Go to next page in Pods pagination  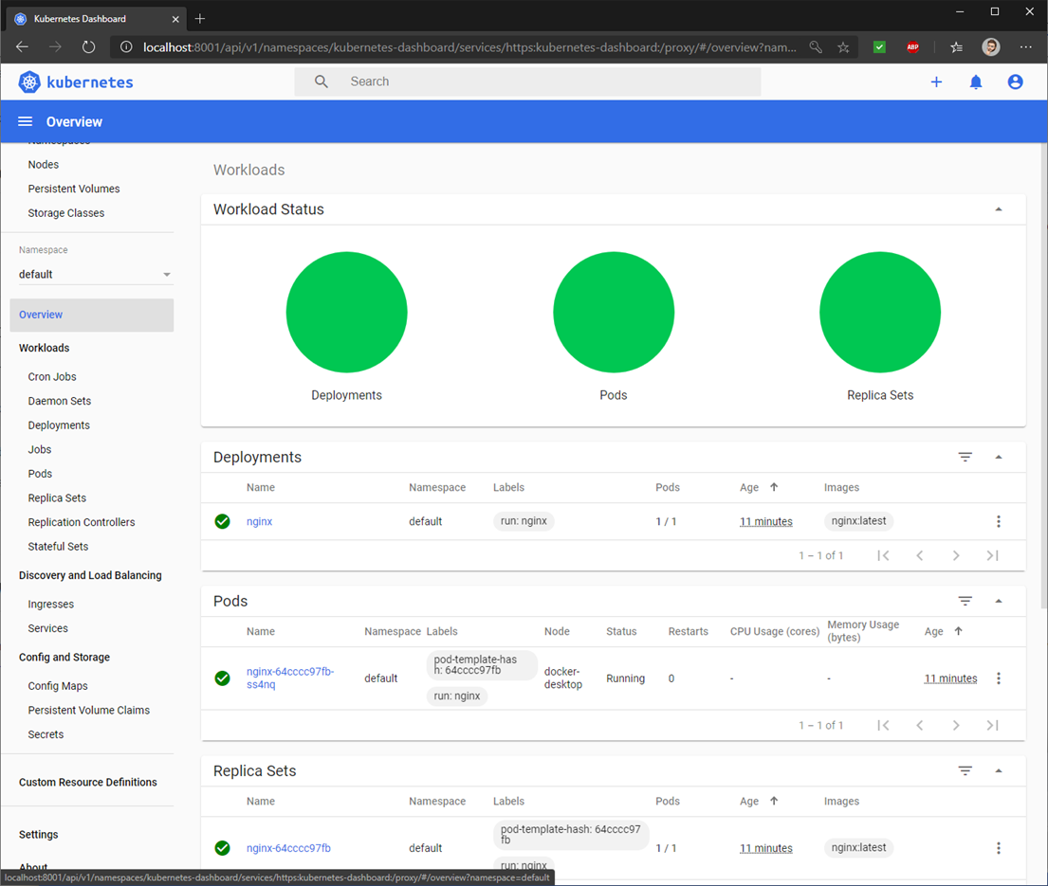pyautogui.click(x=956, y=725)
